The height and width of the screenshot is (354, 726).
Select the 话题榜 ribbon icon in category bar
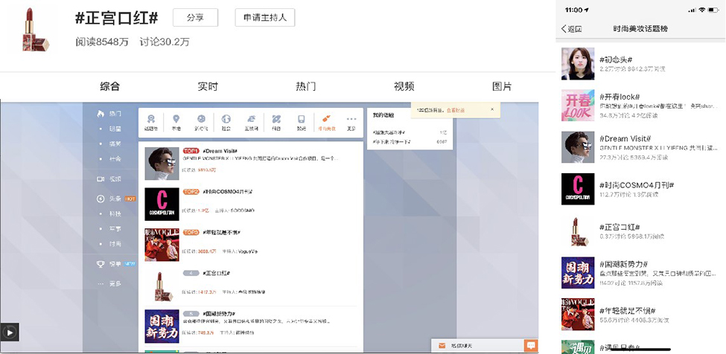pyautogui.click(x=153, y=119)
